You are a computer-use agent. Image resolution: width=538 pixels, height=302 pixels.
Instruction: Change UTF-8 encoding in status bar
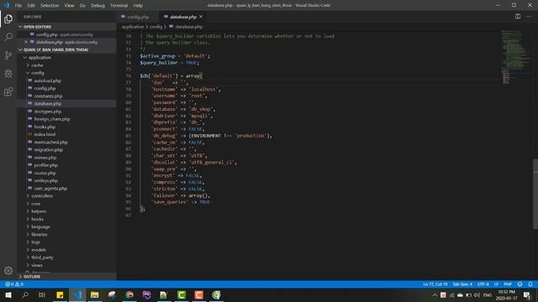pyautogui.click(x=483, y=284)
